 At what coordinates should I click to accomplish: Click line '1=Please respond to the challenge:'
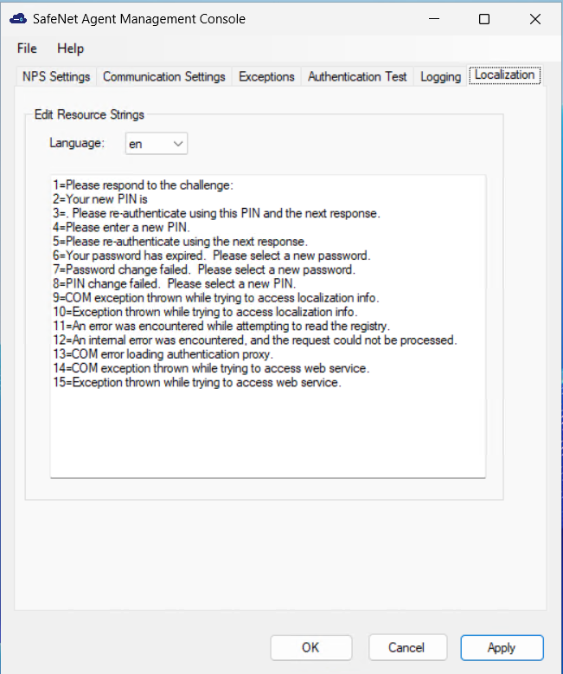coord(144,185)
